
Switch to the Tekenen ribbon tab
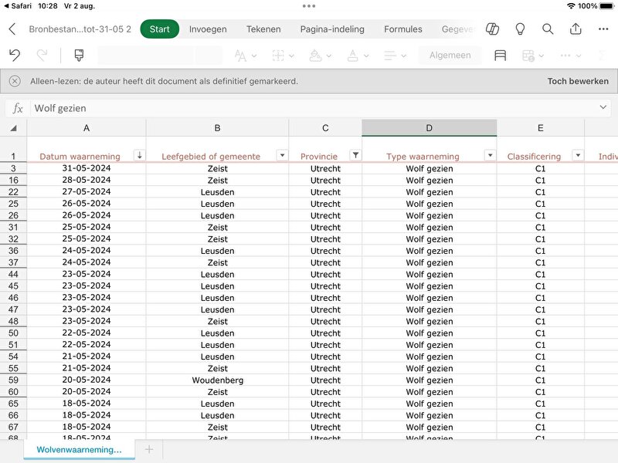coord(263,29)
